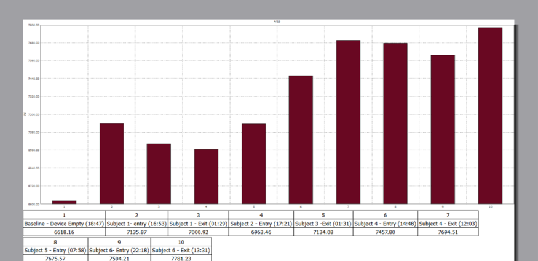The image size is (538, 261).
Task: Select the value 7694.51
Action: tap(448, 232)
